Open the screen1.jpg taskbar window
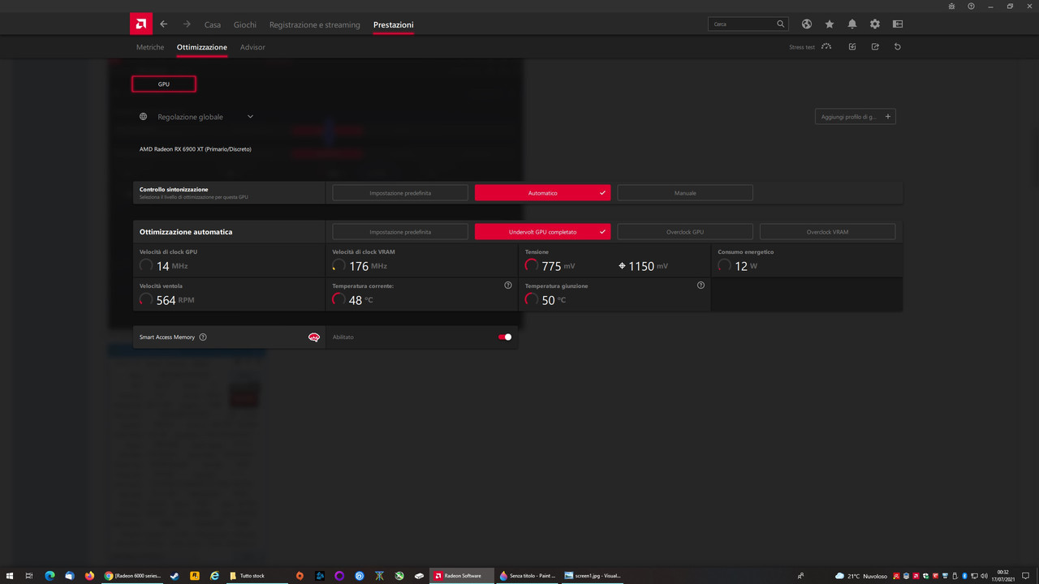Viewport: 1039px width, 584px height. click(594, 576)
